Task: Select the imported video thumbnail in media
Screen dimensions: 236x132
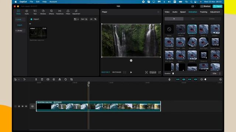Action: pos(38,33)
